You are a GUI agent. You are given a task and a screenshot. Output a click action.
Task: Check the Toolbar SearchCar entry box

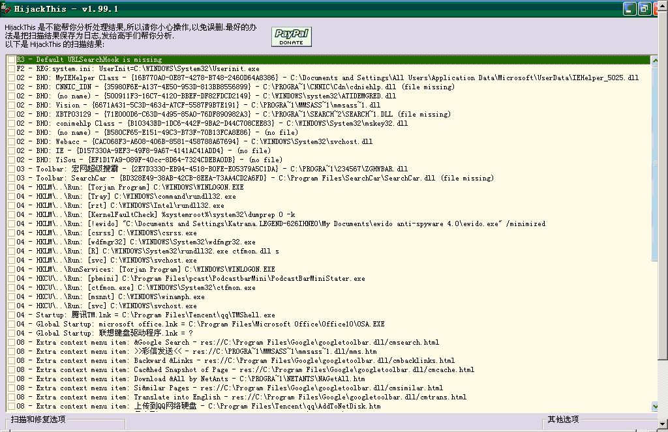pos(12,179)
